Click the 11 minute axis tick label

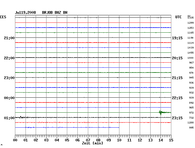click(129, 140)
